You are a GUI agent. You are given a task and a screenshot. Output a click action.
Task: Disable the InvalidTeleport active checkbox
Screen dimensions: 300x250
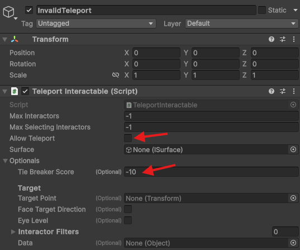click(29, 10)
